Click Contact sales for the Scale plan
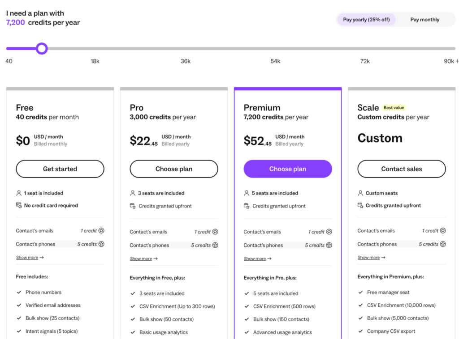 point(401,169)
